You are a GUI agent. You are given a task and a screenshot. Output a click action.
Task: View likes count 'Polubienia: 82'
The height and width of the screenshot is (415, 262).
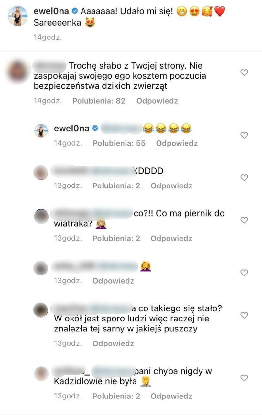click(99, 101)
